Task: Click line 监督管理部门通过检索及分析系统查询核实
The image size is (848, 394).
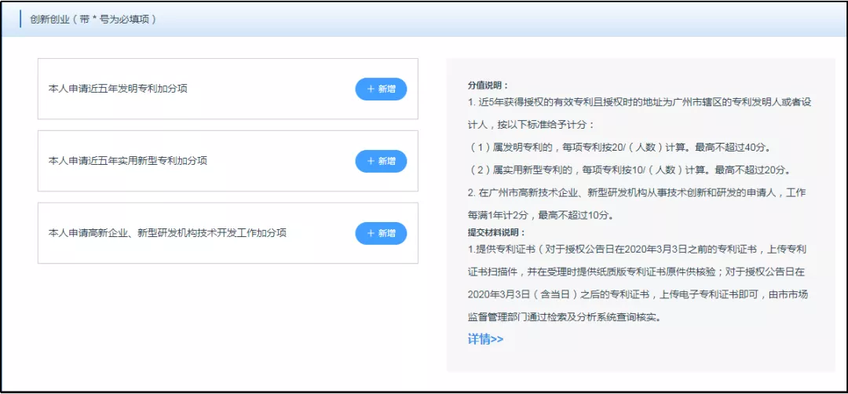Action: pyautogui.click(x=565, y=317)
